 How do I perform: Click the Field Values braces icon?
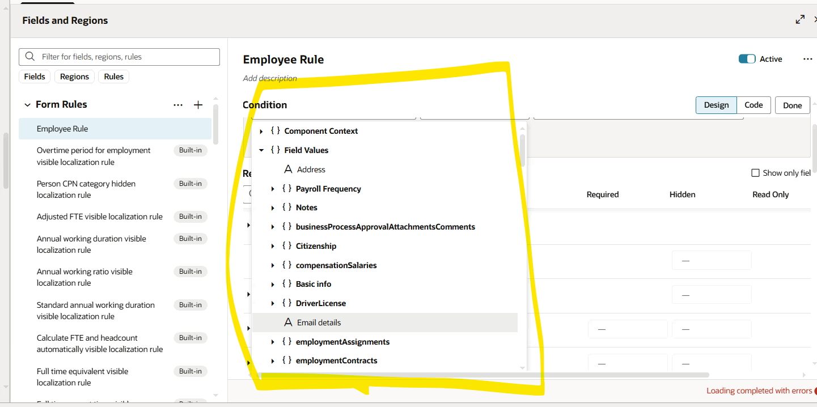tap(276, 150)
